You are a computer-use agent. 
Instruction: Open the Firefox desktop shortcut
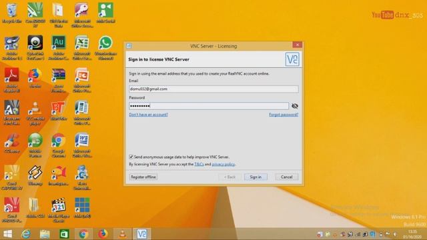click(x=35, y=78)
